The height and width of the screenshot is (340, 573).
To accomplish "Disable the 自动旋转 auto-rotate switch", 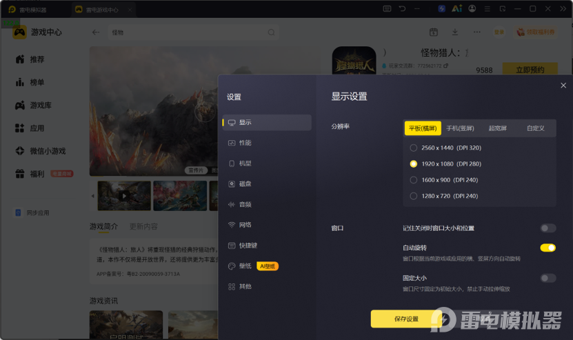I will [x=548, y=248].
